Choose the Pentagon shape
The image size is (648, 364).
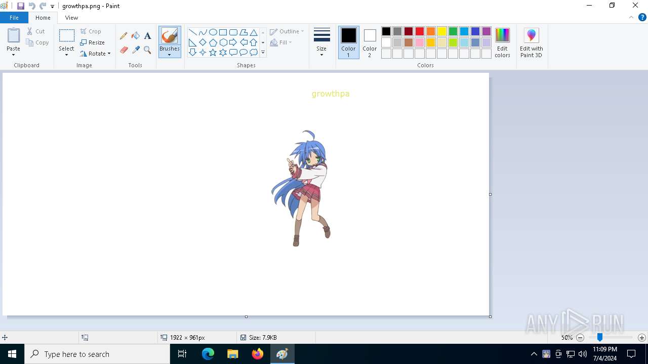[213, 42]
